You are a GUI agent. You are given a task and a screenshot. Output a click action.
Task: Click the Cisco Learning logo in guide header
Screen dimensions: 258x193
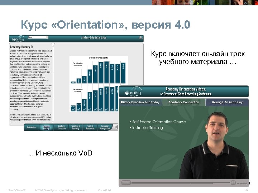(18, 39)
